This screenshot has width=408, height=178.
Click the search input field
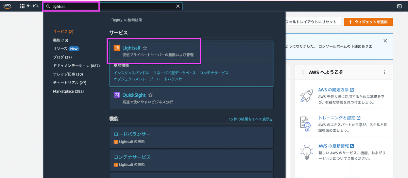click(x=113, y=6)
